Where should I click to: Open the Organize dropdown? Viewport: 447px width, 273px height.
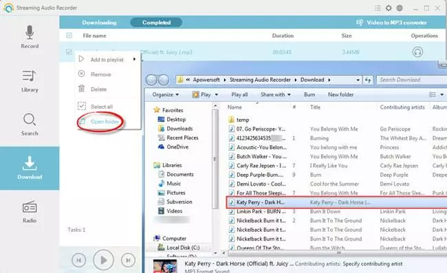pos(165,95)
